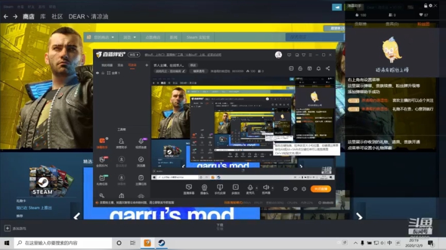Click the share icon above the preview
The width and height of the screenshot is (446, 250).
328,69
